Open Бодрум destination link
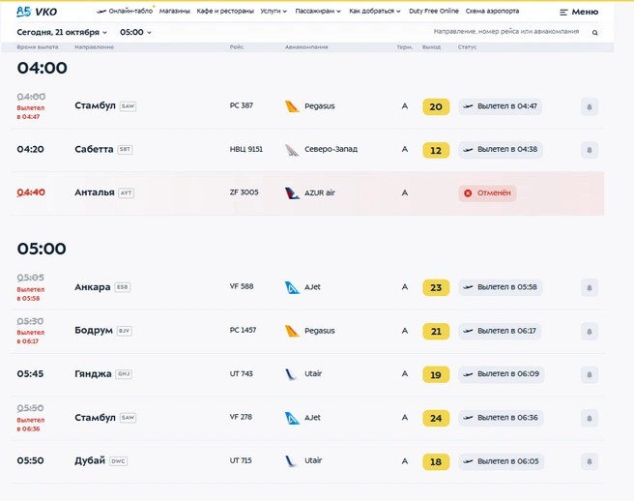 tap(94, 330)
